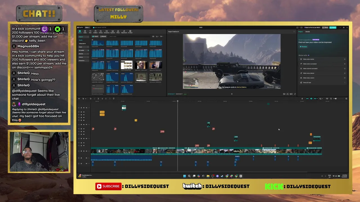Image resolution: width=360 pixels, height=202 pixels.
Task: Toggle auto snapping in timeline toolbar
Action: point(311,98)
